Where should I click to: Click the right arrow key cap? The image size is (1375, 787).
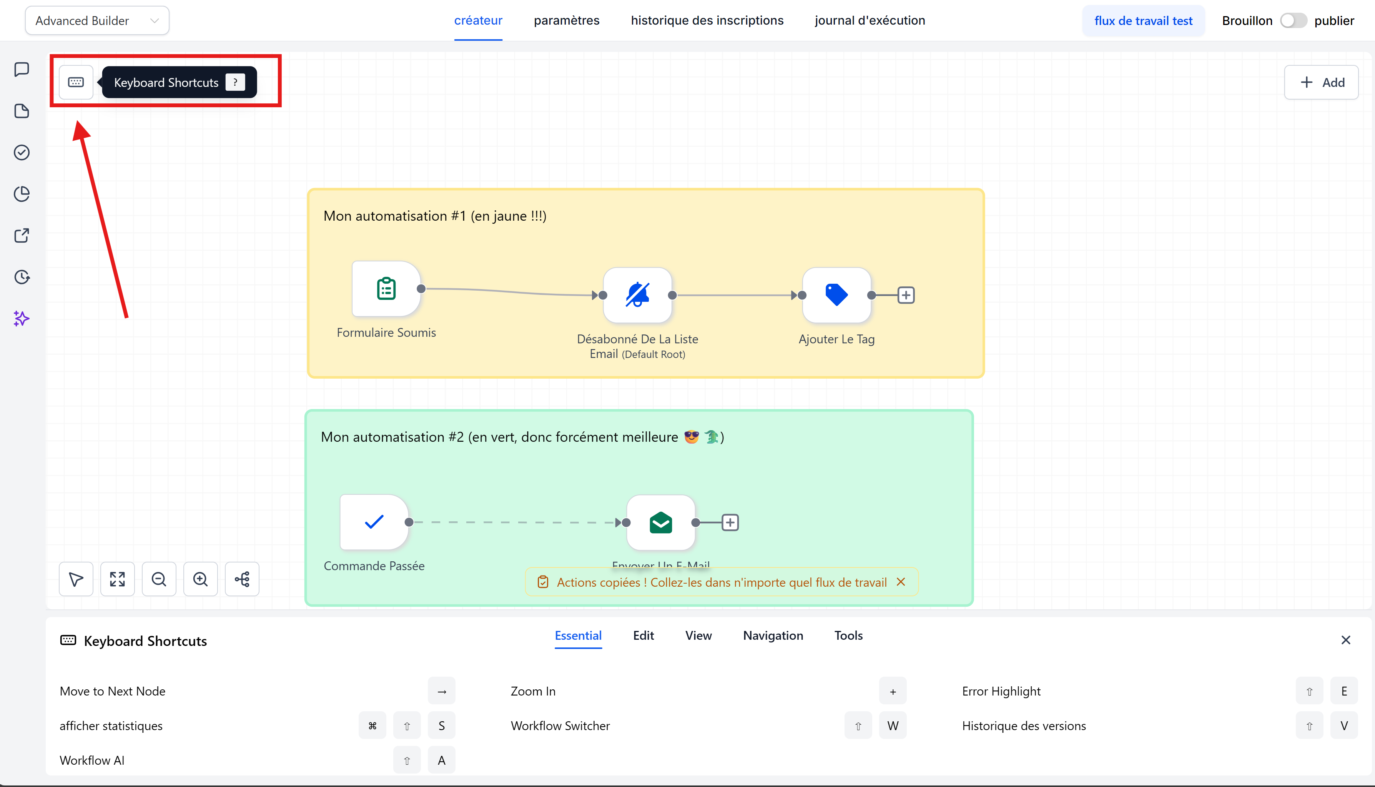point(441,691)
